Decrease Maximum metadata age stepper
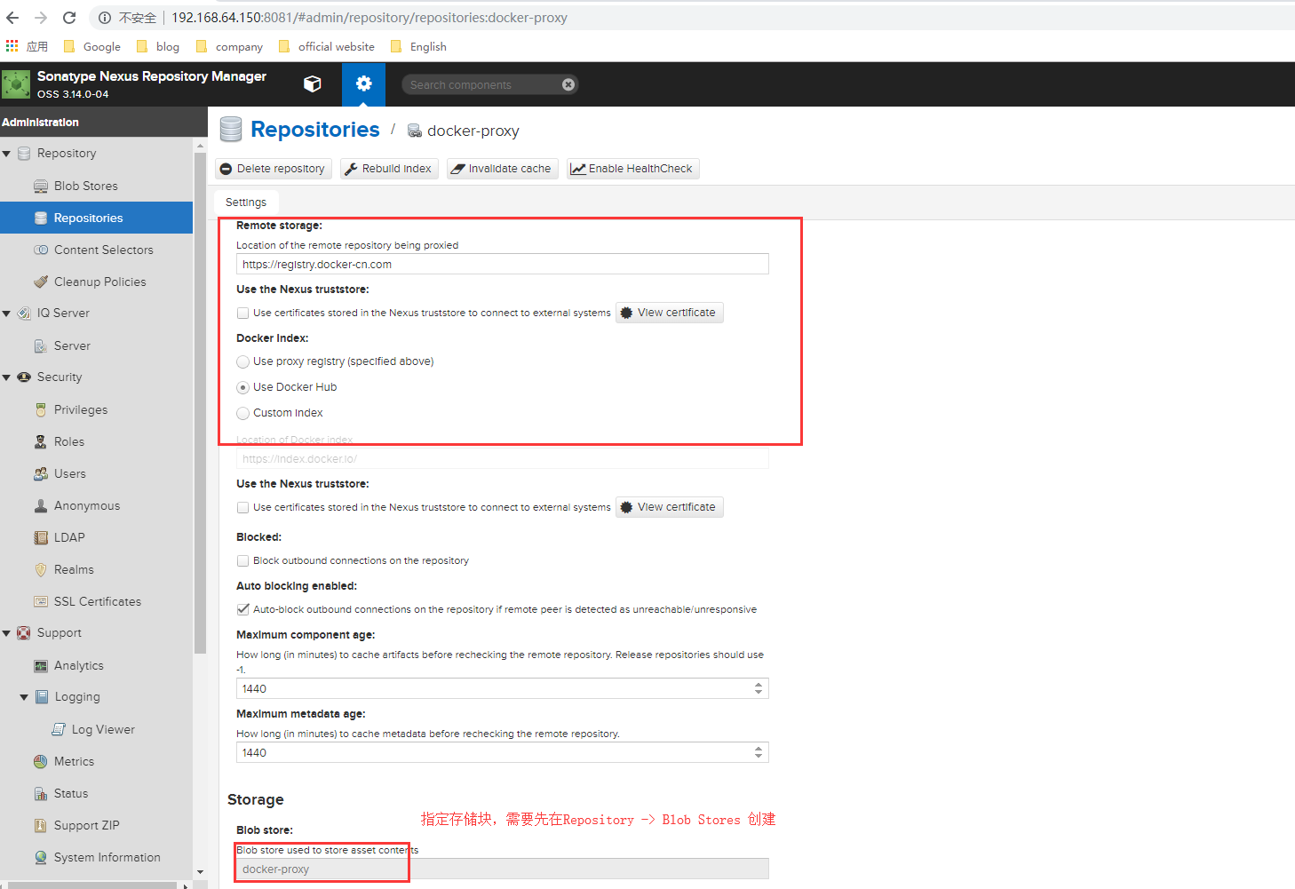Image resolution: width=1295 pixels, height=889 pixels. tap(759, 757)
